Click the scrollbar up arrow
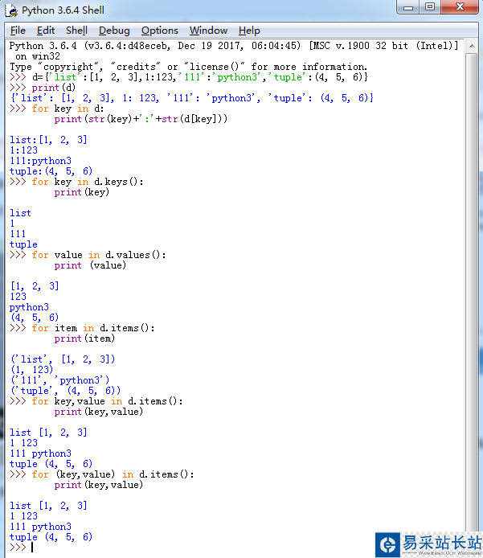 [x=472, y=47]
